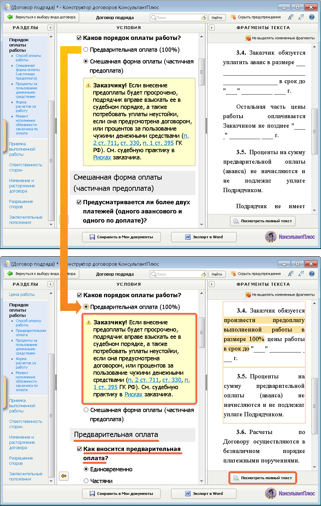321x506 pixels.
Task: Toggle 'Каков порядок оплаты работы?' checkbox in upper window
Action: click(79, 38)
